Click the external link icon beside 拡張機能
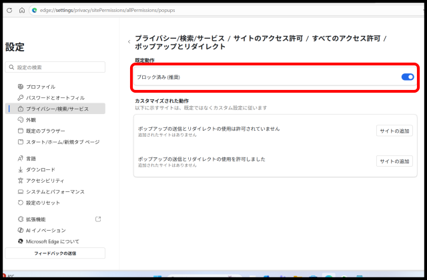The image size is (427, 280). pyautogui.click(x=98, y=219)
